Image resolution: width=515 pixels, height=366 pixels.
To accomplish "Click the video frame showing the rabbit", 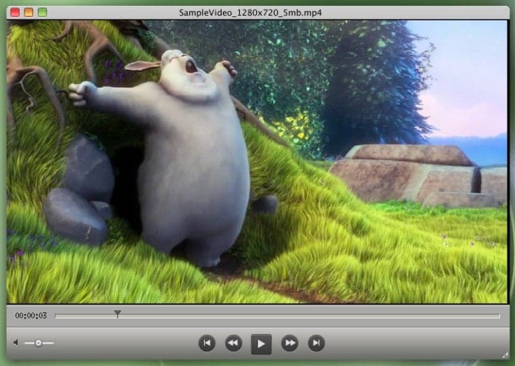I will coord(257,161).
